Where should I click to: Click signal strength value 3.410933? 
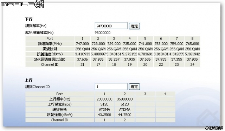[83, 54]
